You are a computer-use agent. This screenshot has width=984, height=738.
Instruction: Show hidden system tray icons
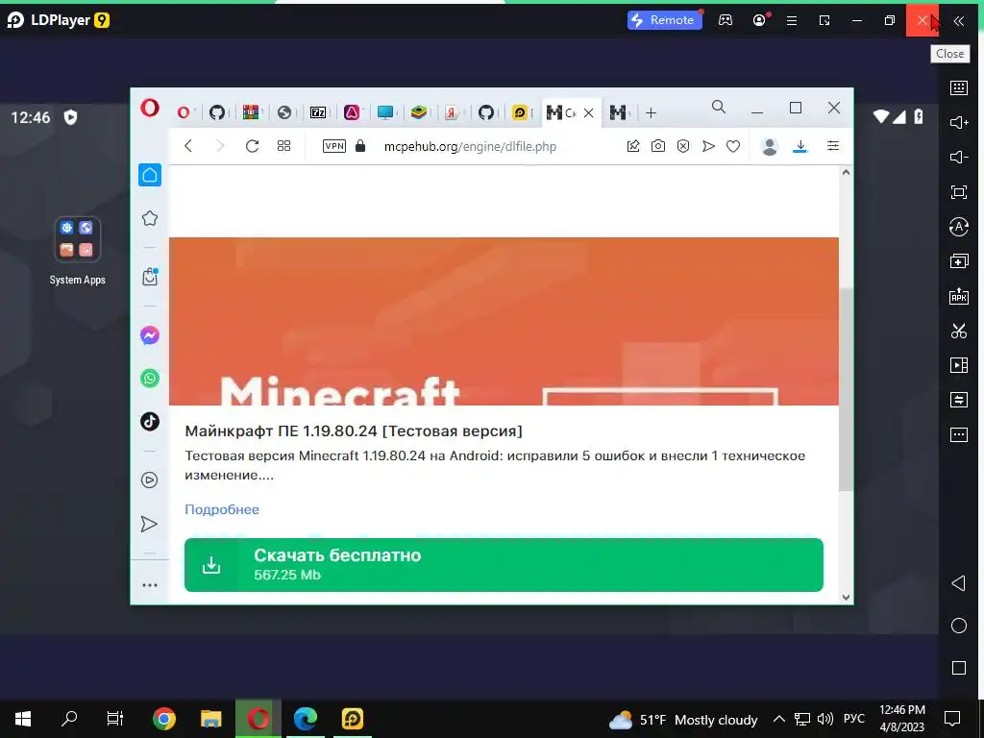[778, 719]
